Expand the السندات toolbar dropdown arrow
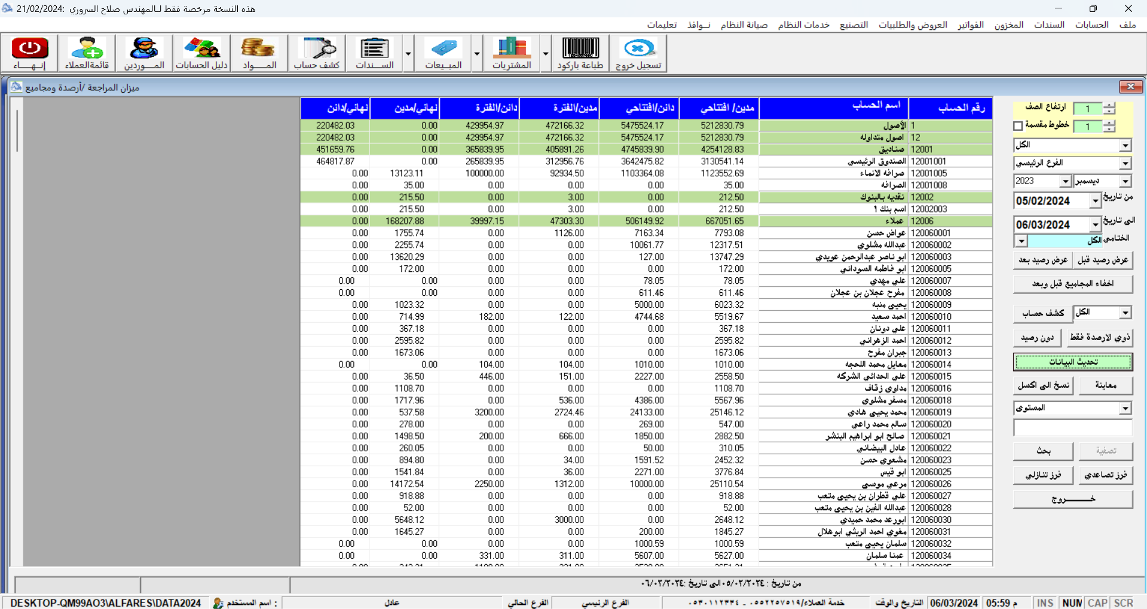The image size is (1147, 609). [408, 53]
